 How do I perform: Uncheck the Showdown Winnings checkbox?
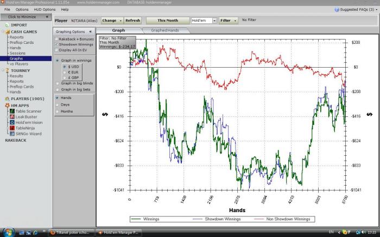tap(56, 44)
